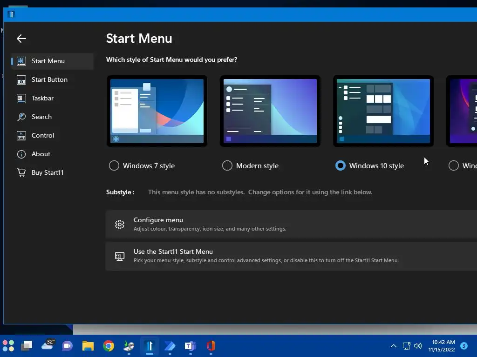Click the Start Button sidebar icon
Screen dimensions: 477x357
[x=21, y=80]
